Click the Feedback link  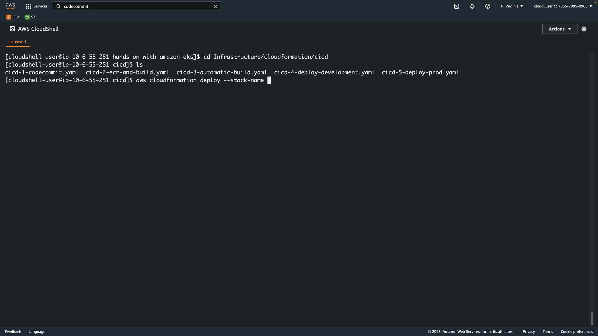pyautogui.click(x=13, y=332)
